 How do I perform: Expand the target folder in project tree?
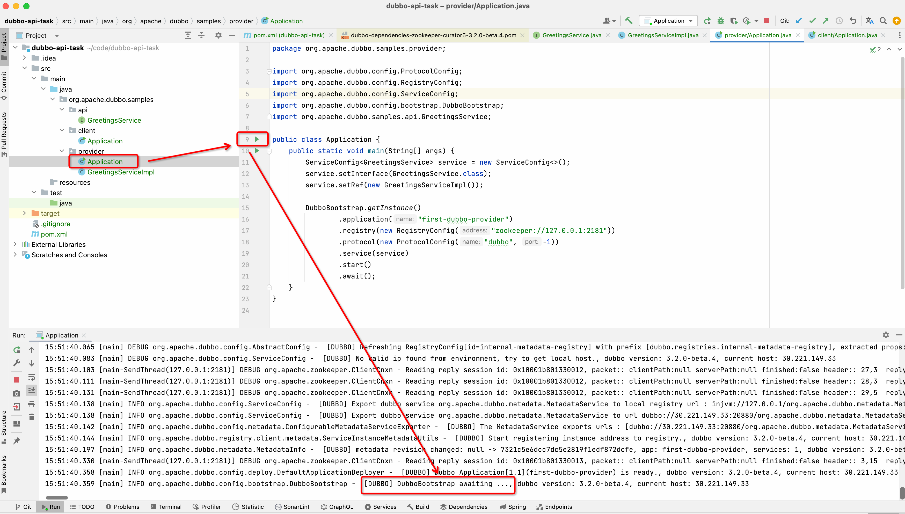24,213
